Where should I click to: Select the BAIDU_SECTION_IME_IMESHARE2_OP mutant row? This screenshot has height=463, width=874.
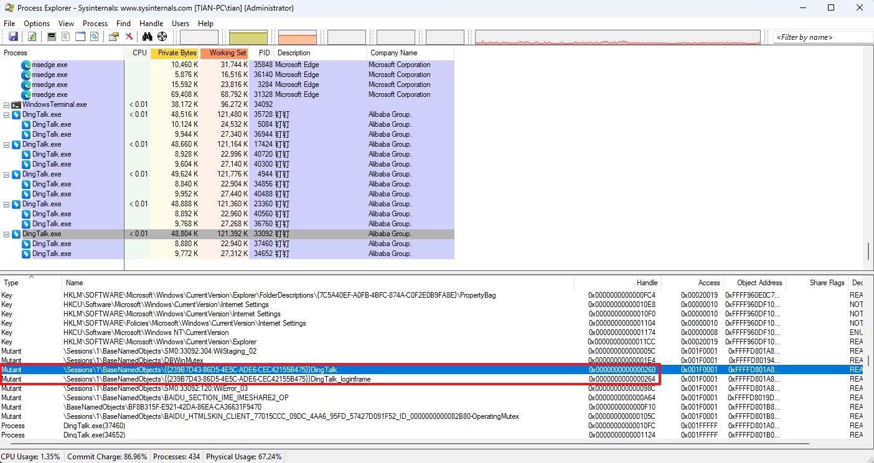point(432,398)
